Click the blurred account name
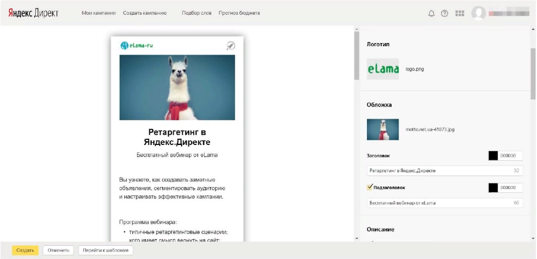Screen dimensions: 537x259 click(x=509, y=13)
